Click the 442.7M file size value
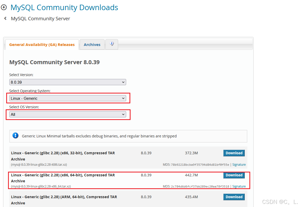299x207 pixels. (191, 175)
